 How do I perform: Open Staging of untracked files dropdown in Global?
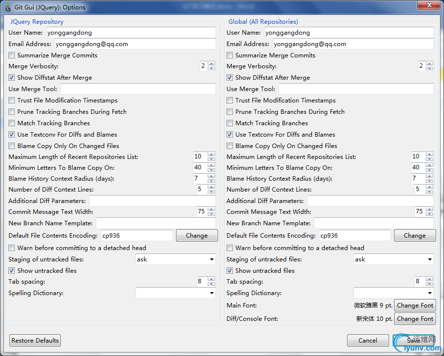pos(394,259)
